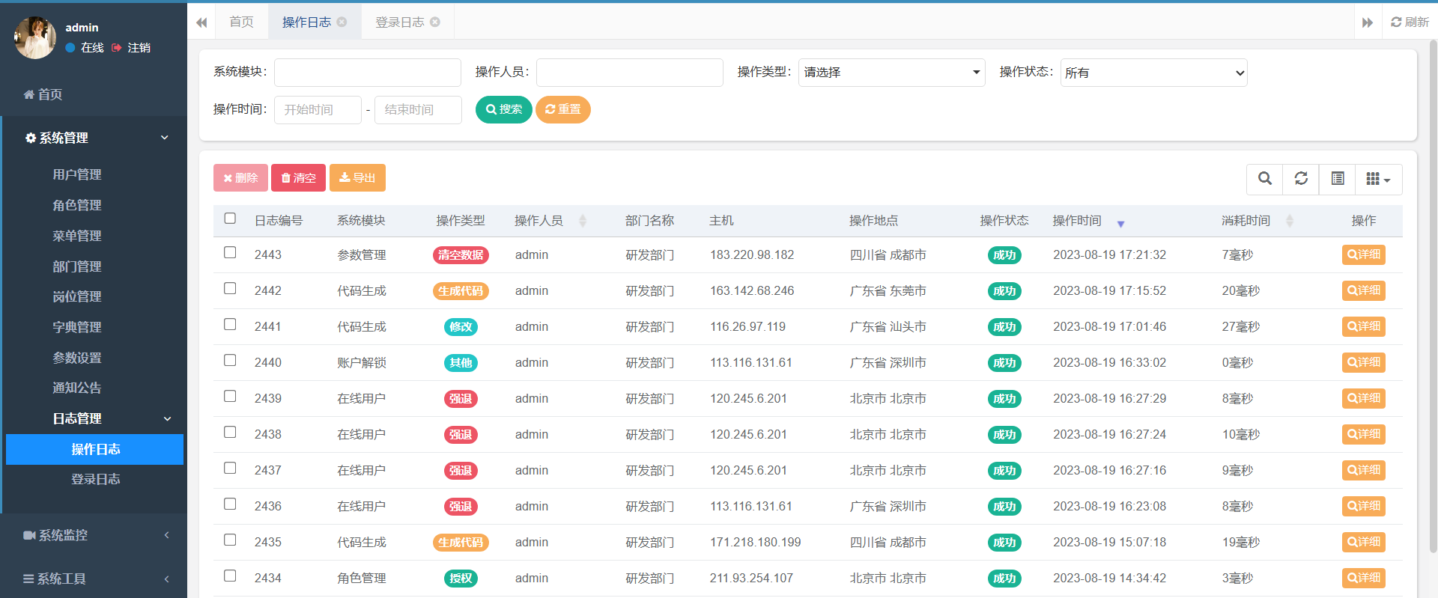Click the green 搜索 button
This screenshot has width=1438, height=598.
[504, 109]
